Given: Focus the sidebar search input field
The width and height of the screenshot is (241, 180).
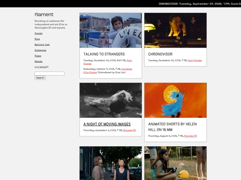Looking at the screenshot, I should pyautogui.click(x=50, y=73).
